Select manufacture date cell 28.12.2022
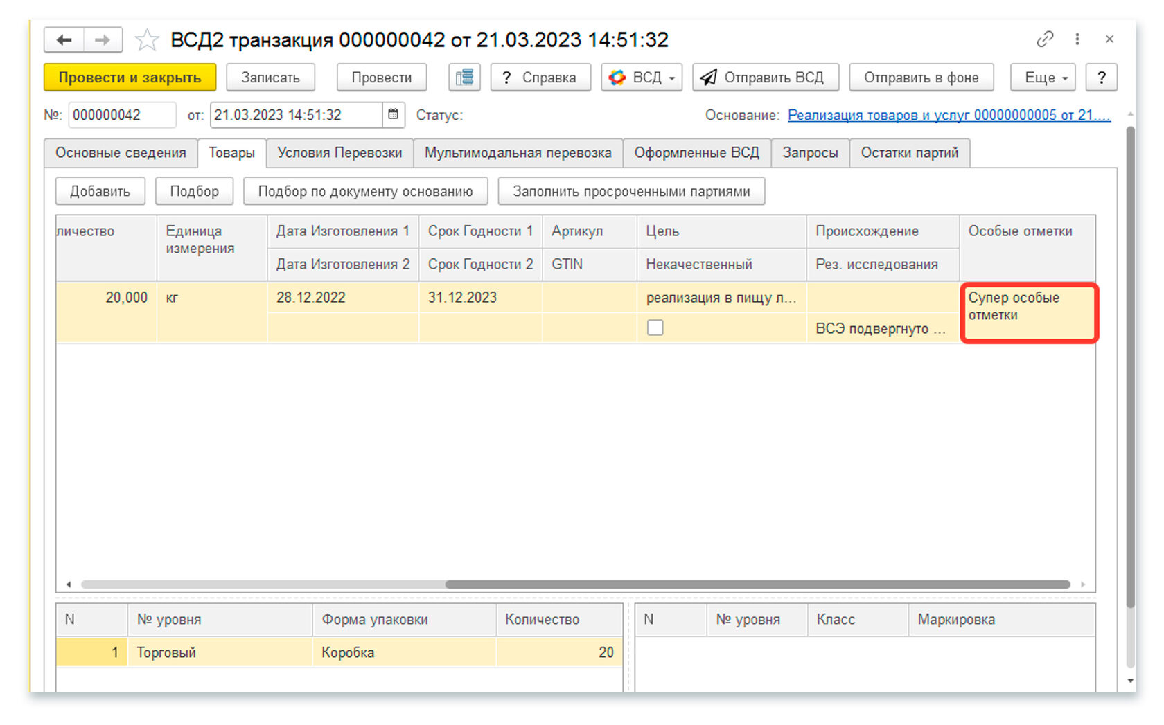The height and width of the screenshot is (725, 1164). click(342, 298)
